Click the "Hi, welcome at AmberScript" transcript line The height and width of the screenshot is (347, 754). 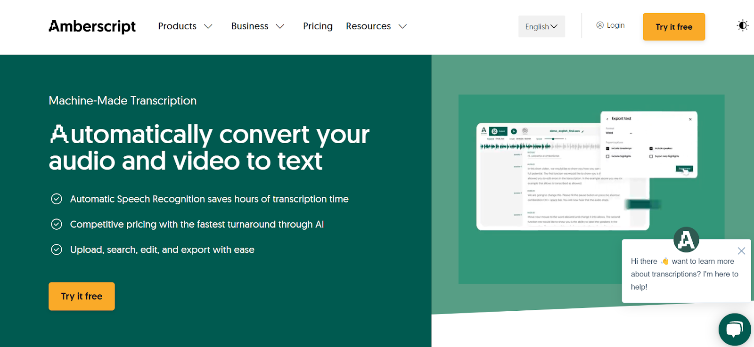(543, 156)
